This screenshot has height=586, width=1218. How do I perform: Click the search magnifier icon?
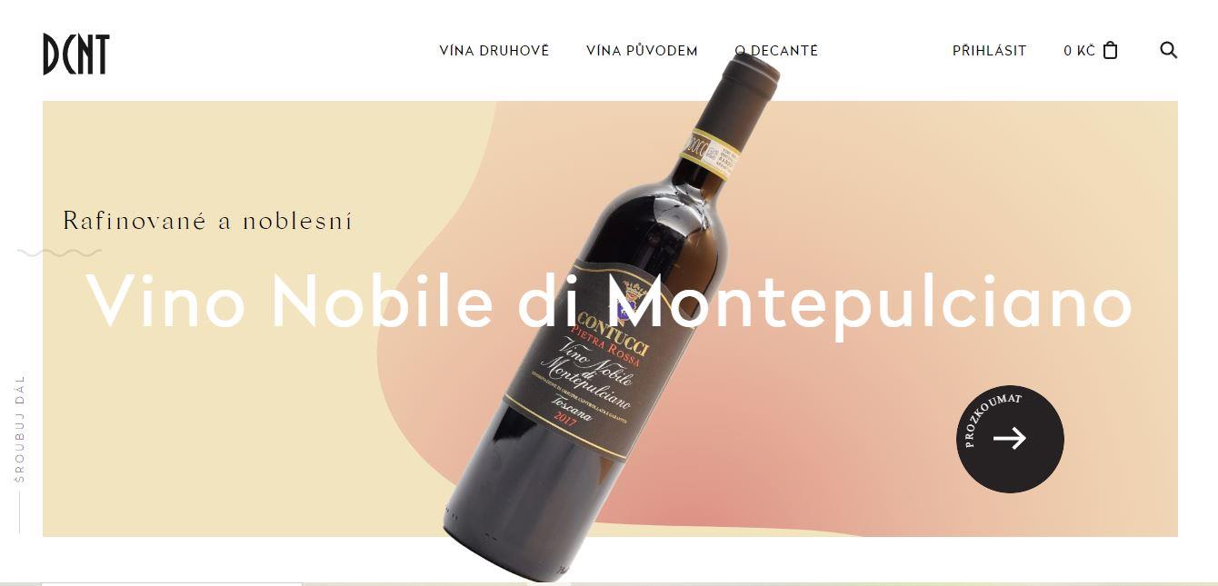pos(1169,50)
